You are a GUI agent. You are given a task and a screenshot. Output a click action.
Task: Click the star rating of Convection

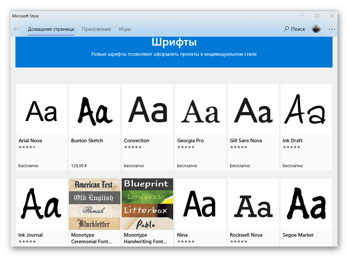point(133,147)
